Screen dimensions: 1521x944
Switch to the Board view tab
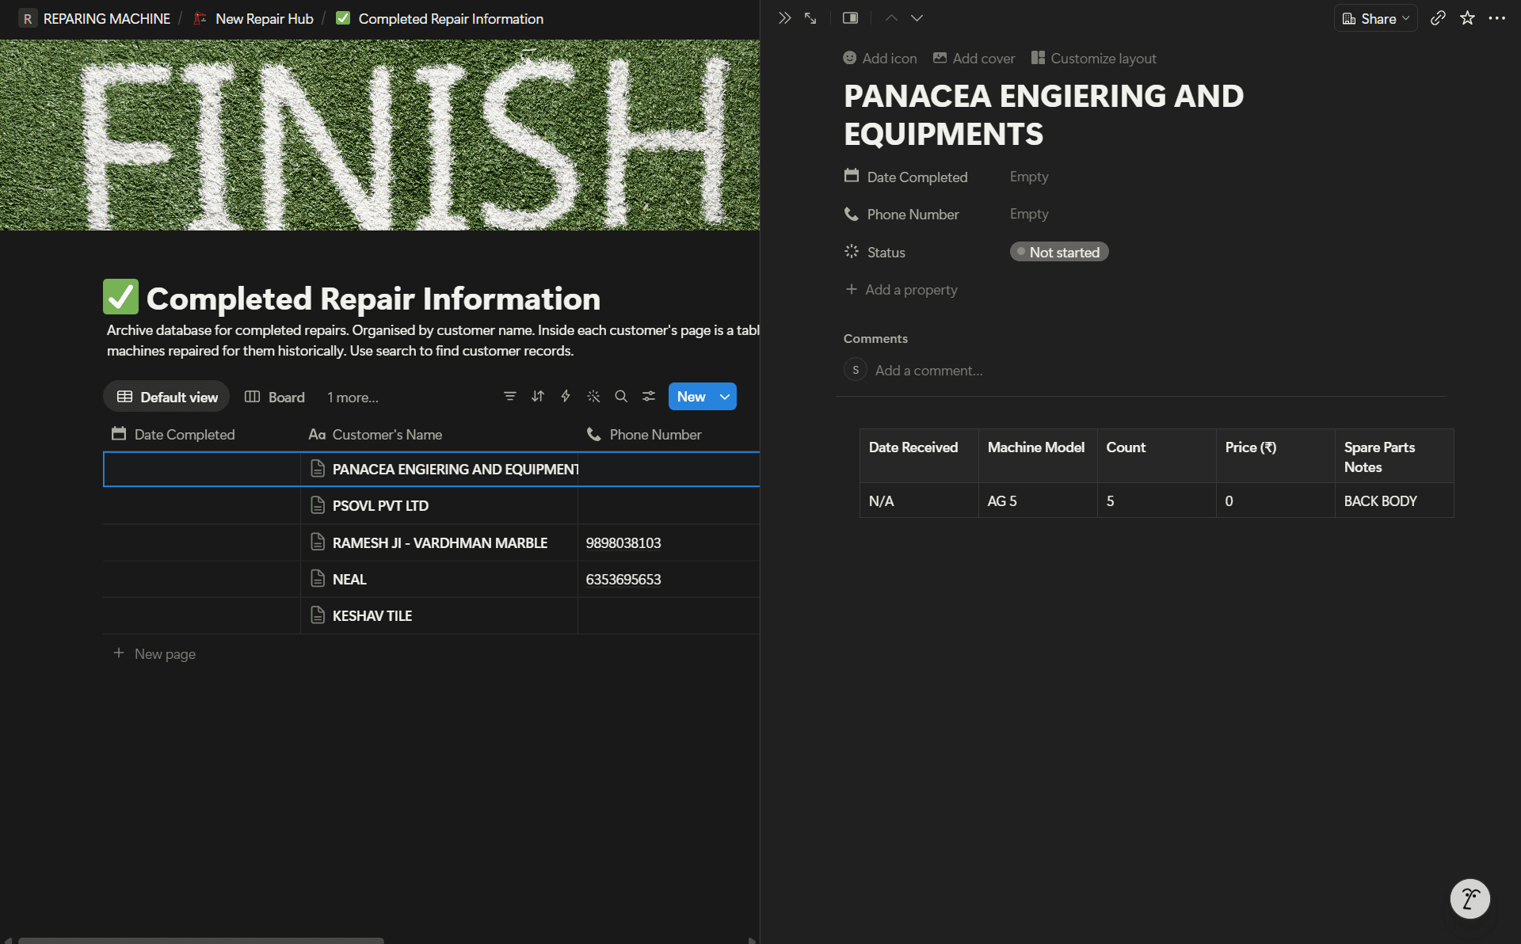click(275, 397)
